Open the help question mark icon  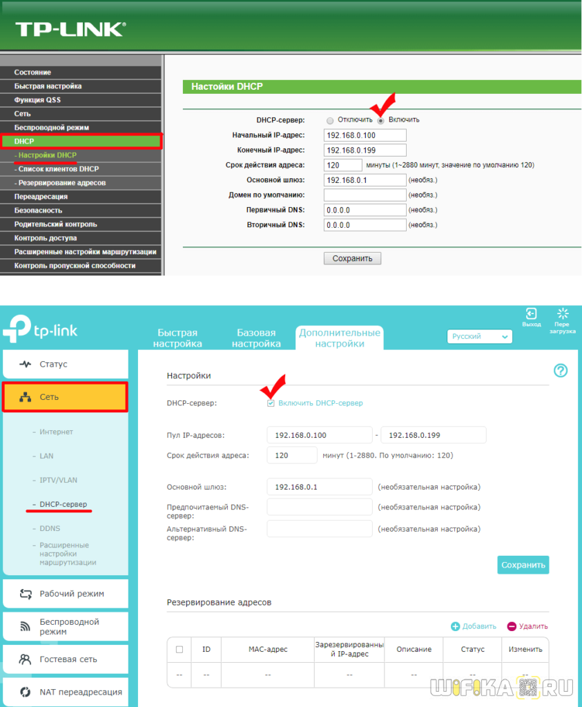pyautogui.click(x=561, y=371)
